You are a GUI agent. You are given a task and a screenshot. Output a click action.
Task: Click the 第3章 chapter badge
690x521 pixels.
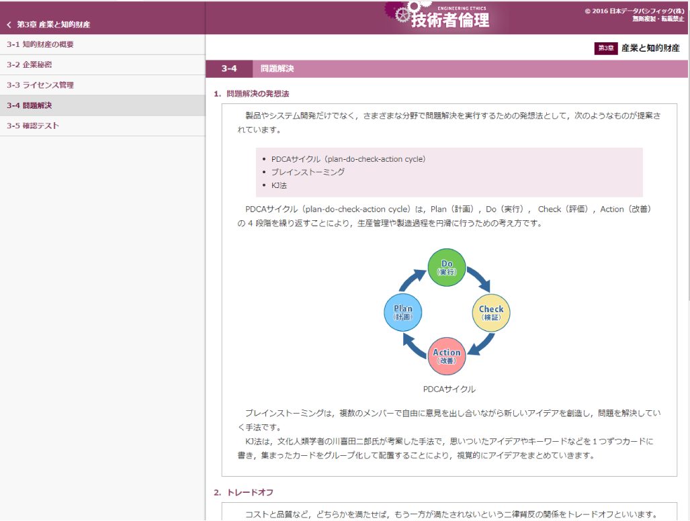[605, 48]
